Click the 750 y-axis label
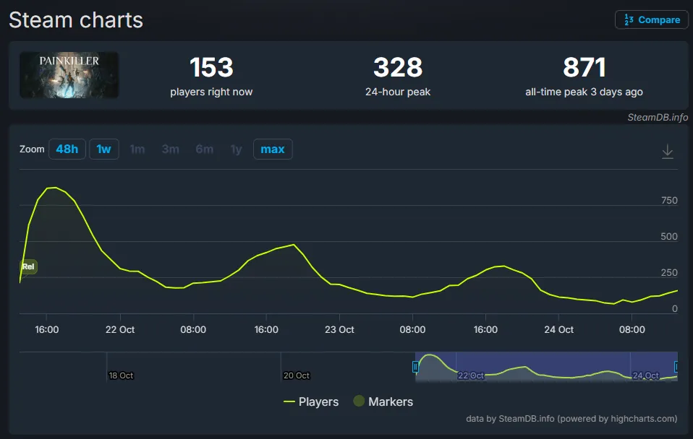Viewport: 693px width, 439px height. pyautogui.click(x=669, y=200)
